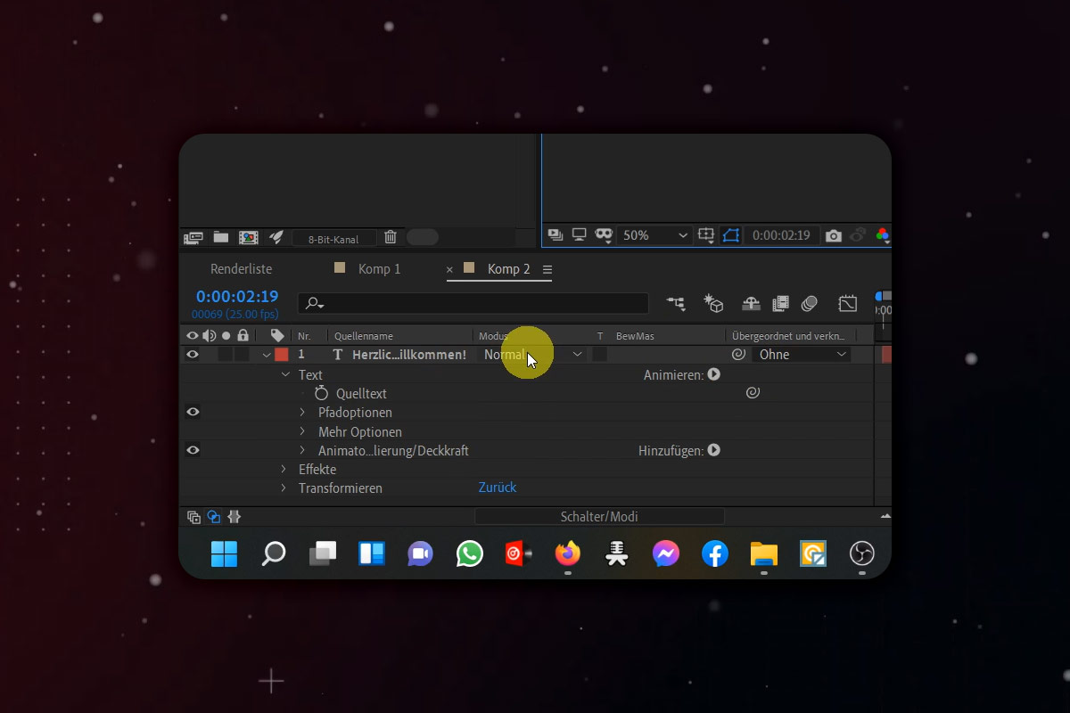This screenshot has width=1070, height=713.
Task: Expand the Pfadoptionen group
Action: point(302,412)
